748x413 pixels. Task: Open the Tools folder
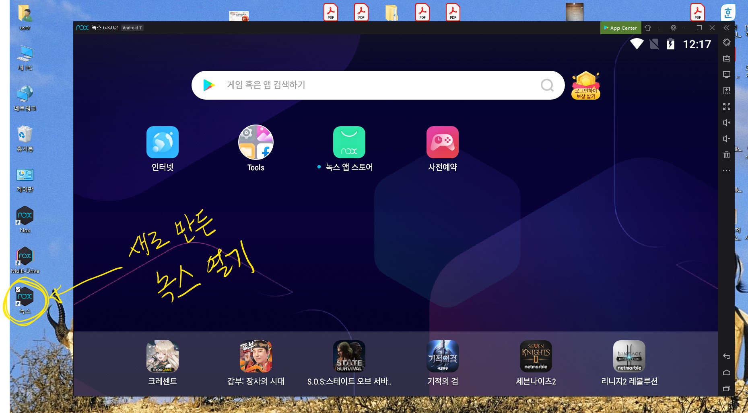pos(256,142)
